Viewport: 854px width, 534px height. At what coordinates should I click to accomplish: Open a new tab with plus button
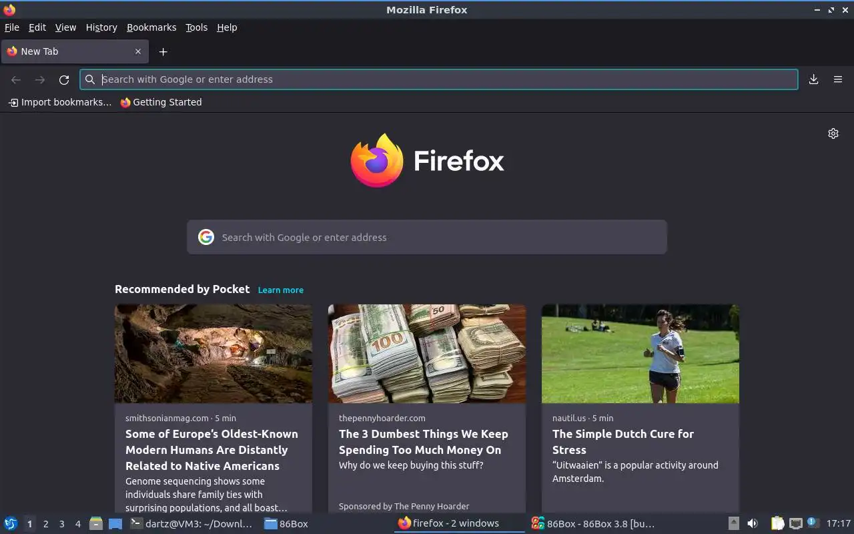tap(163, 51)
